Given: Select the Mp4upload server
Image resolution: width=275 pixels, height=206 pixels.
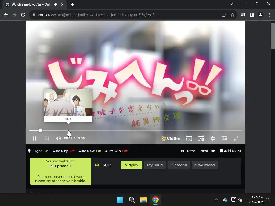Looking at the screenshot, I should pyautogui.click(x=204, y=165).
